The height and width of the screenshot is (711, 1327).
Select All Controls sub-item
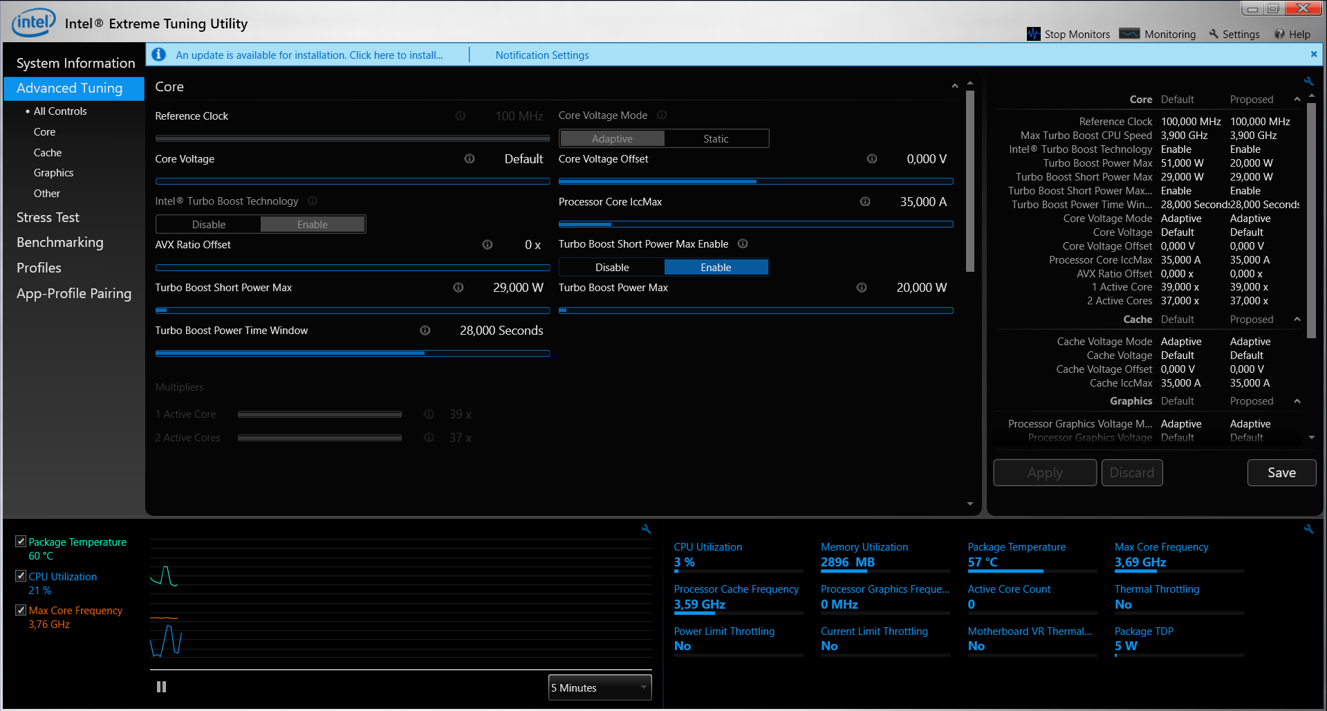pos(60,111)
